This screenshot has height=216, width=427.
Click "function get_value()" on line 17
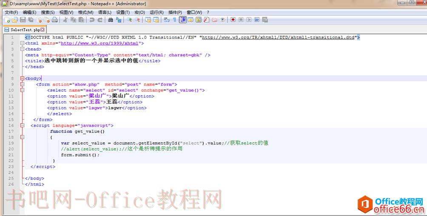point(77,131)
